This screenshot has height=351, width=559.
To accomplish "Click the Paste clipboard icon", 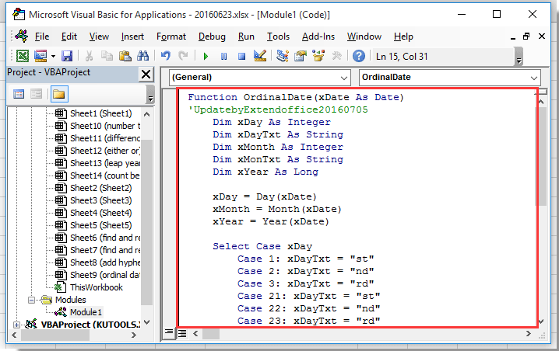I will coord(125,56).
